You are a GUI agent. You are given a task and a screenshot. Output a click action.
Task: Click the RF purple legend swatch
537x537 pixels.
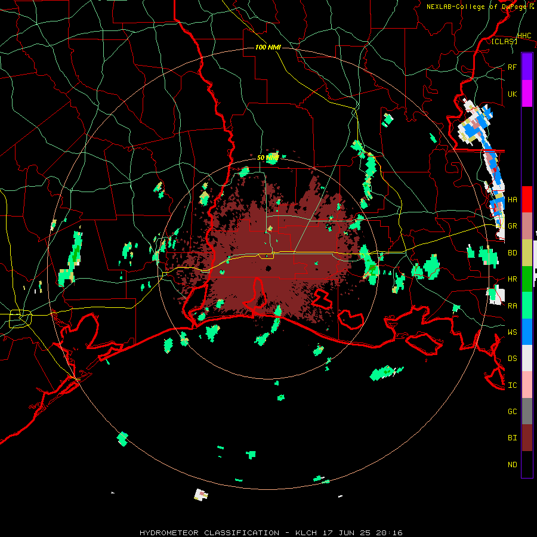527,67
